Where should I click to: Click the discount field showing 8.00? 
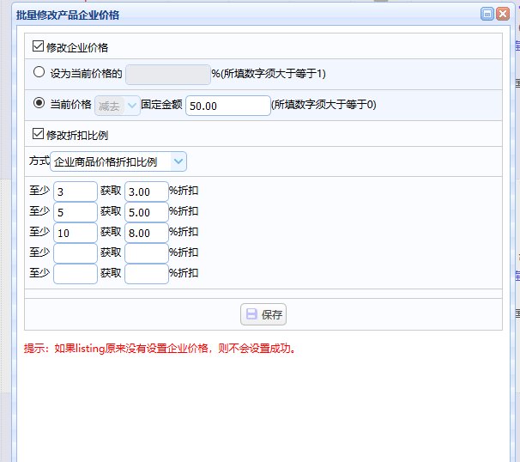coord(147,233)
